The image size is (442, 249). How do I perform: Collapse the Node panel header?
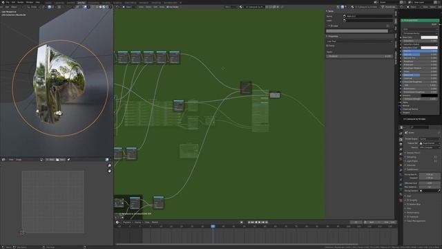330,11
